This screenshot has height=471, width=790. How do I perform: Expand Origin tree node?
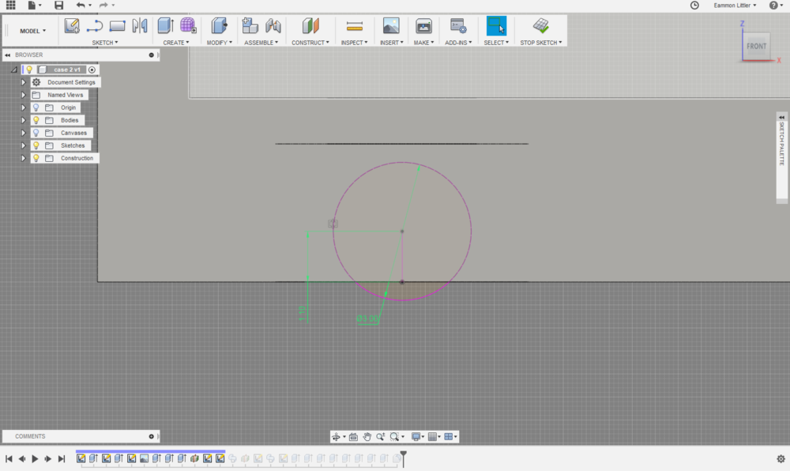coord(23,107)
